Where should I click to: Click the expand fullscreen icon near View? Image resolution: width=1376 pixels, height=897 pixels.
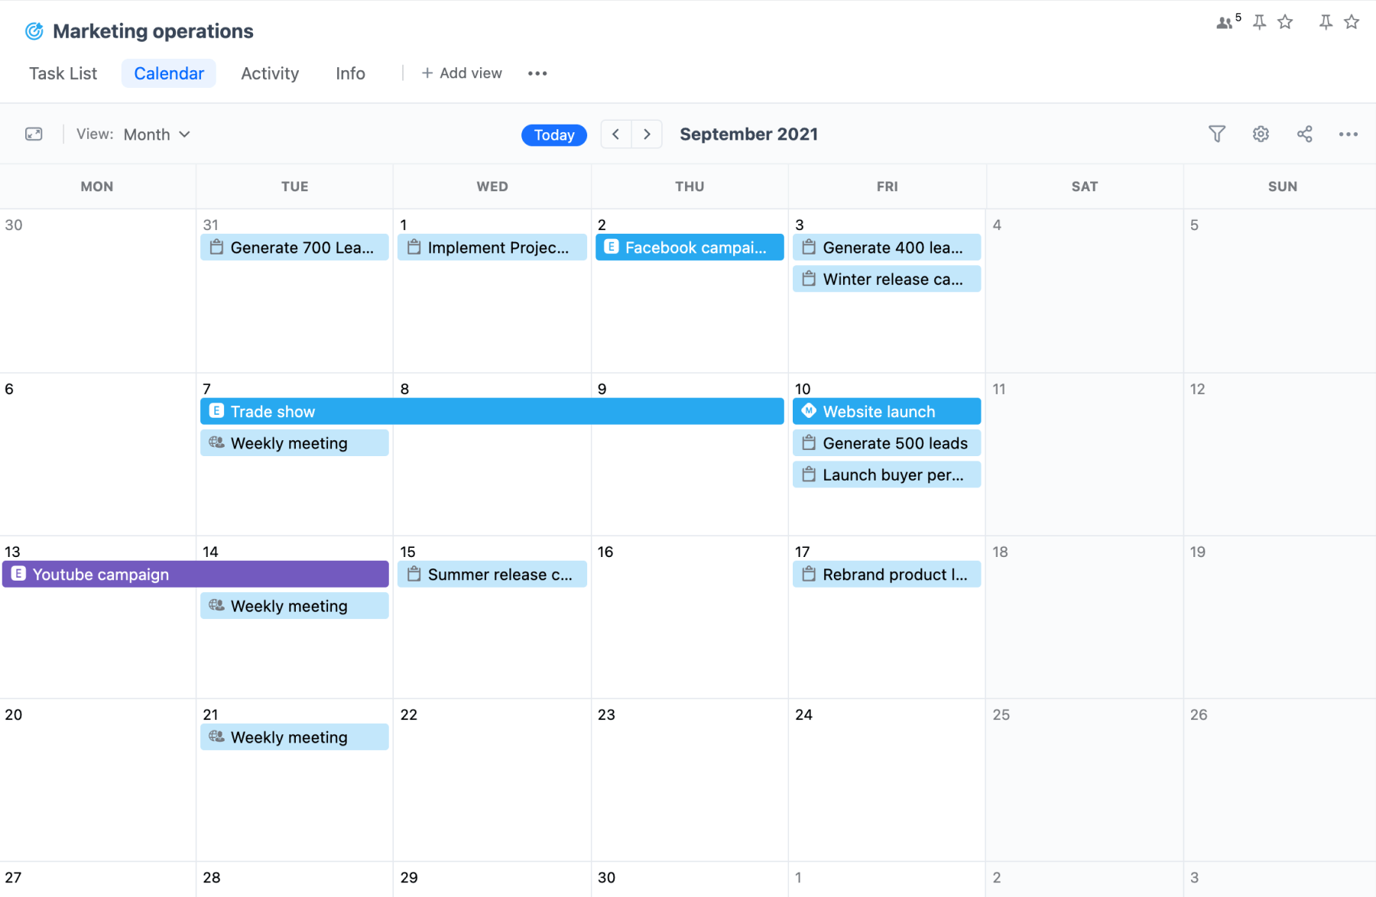coord(34,134)
